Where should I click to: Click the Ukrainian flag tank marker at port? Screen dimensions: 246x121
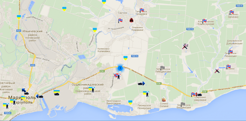coord(56,93)
